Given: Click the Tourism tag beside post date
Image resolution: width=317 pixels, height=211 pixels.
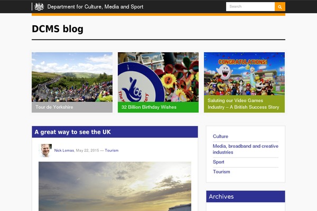Looking at the screenshot, I should tap(111, 150).
